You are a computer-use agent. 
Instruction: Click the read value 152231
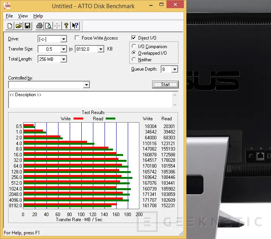[x=168, y=205]
